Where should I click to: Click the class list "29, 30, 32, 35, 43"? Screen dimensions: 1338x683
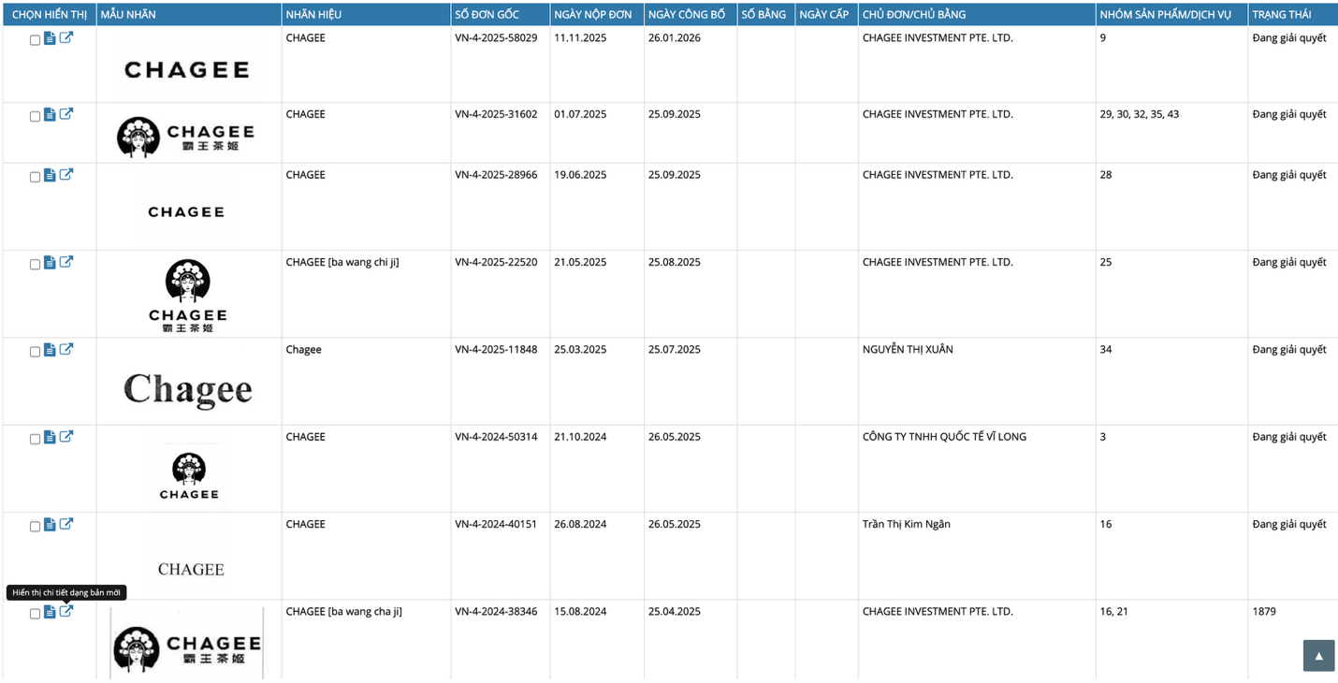coord(1140,115)
